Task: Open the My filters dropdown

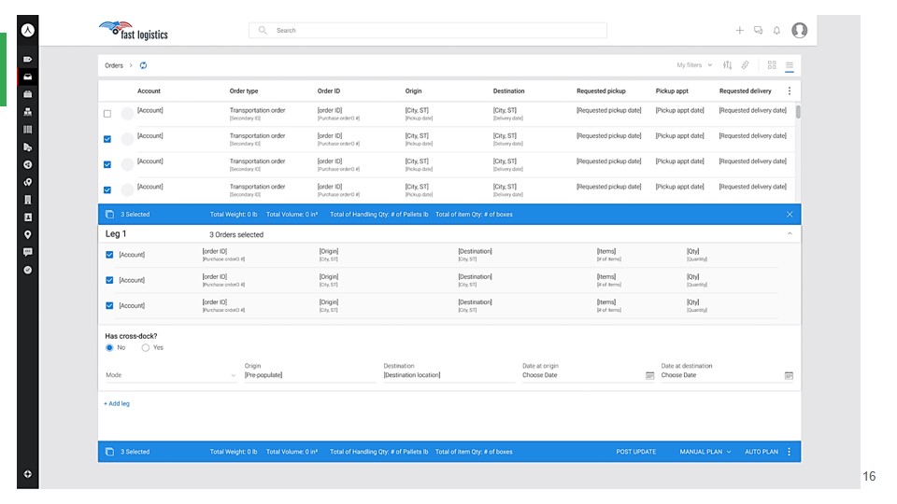Action: (x=693, y=65)
